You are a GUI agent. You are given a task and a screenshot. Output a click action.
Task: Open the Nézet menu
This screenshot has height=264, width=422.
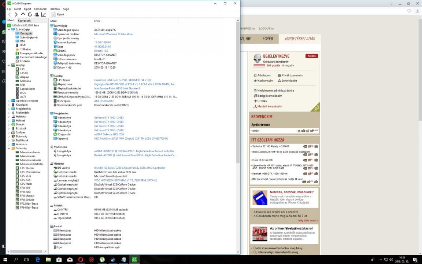[18, 9]
